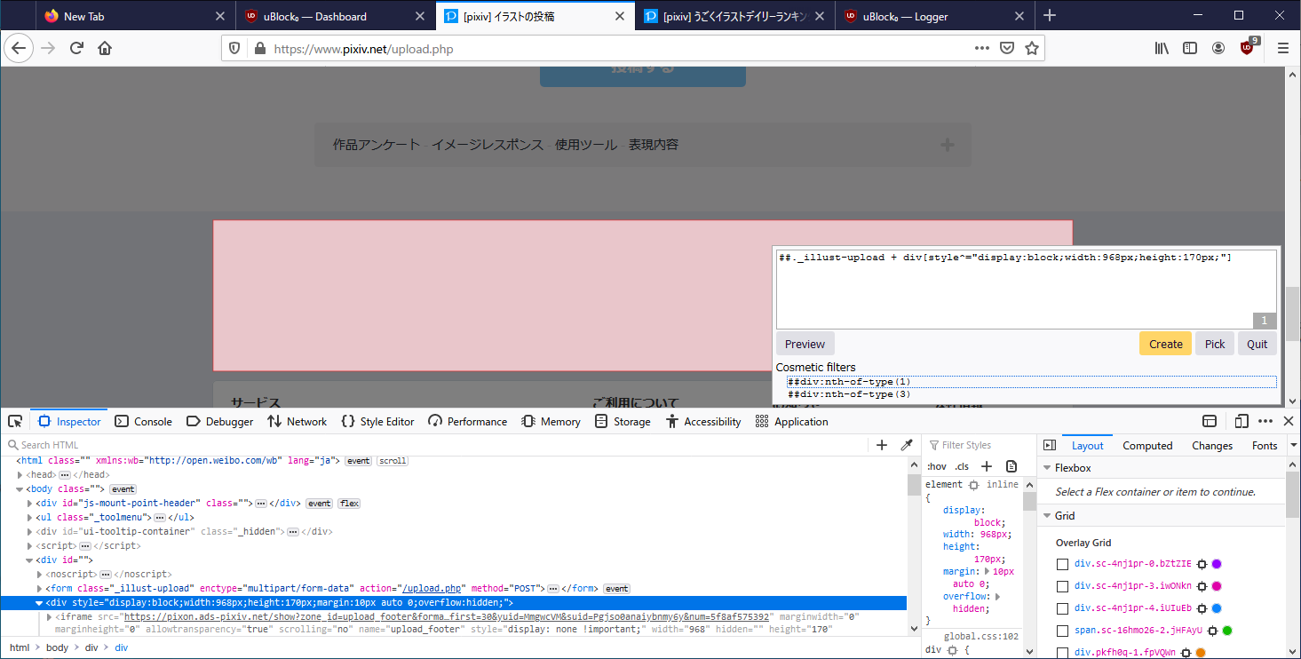The image size is (1301, 659).
Task: Collapse the Flexbox section in Layout panel
Action: [x=1048, y=467]
